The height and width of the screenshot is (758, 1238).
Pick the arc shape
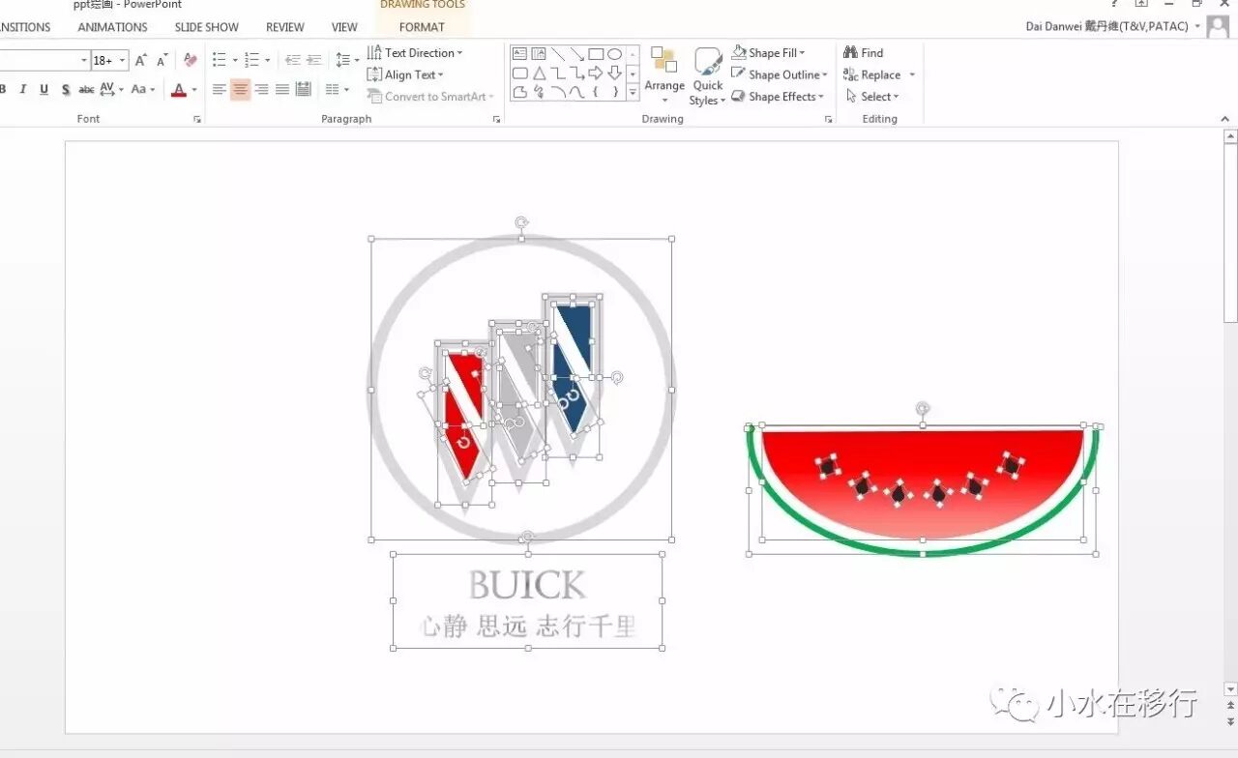coord(558,93)
